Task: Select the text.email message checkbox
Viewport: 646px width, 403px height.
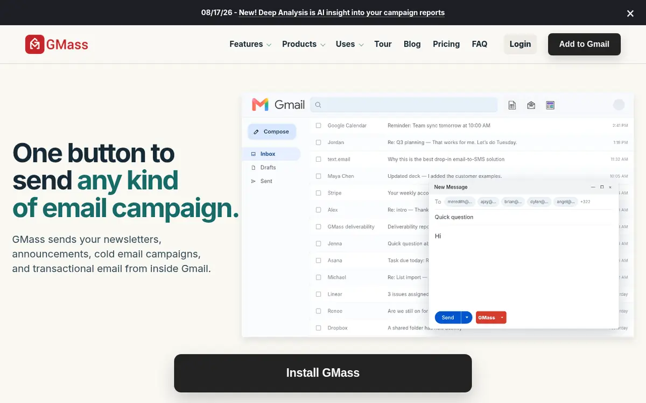Action: (x=318, y=160)
